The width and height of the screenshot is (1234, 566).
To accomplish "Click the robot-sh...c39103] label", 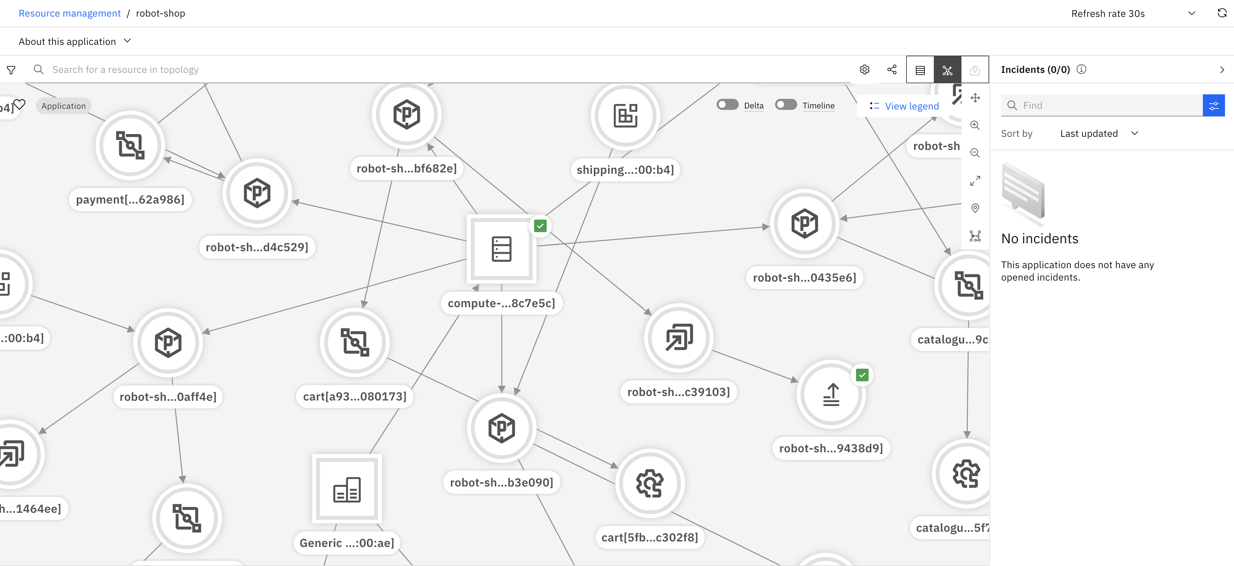I will click(x=679, y=392).
